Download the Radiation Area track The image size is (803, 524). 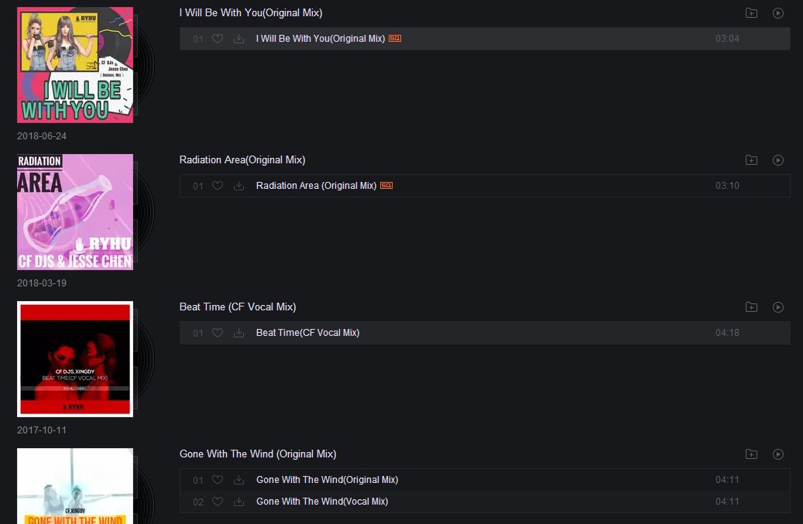[239, 186]
